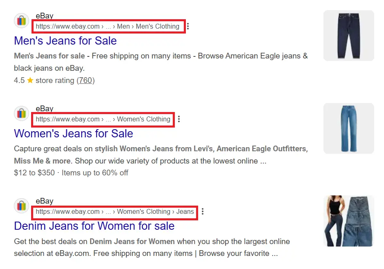Click the dark jeans thumbnail of the first result
This screenshot has height=269, width=384.
coord(348,35)
